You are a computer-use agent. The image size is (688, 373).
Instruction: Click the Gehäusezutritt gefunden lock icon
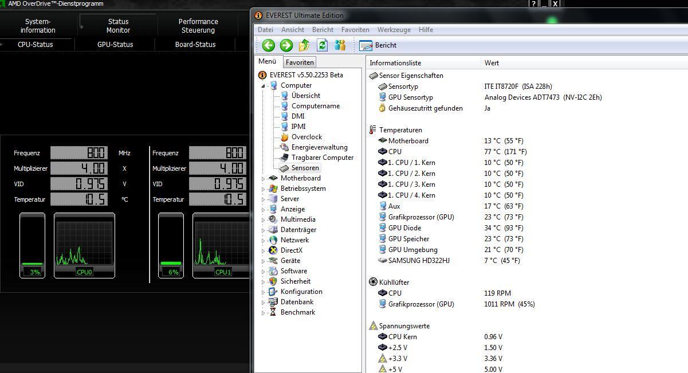(383, 108)
